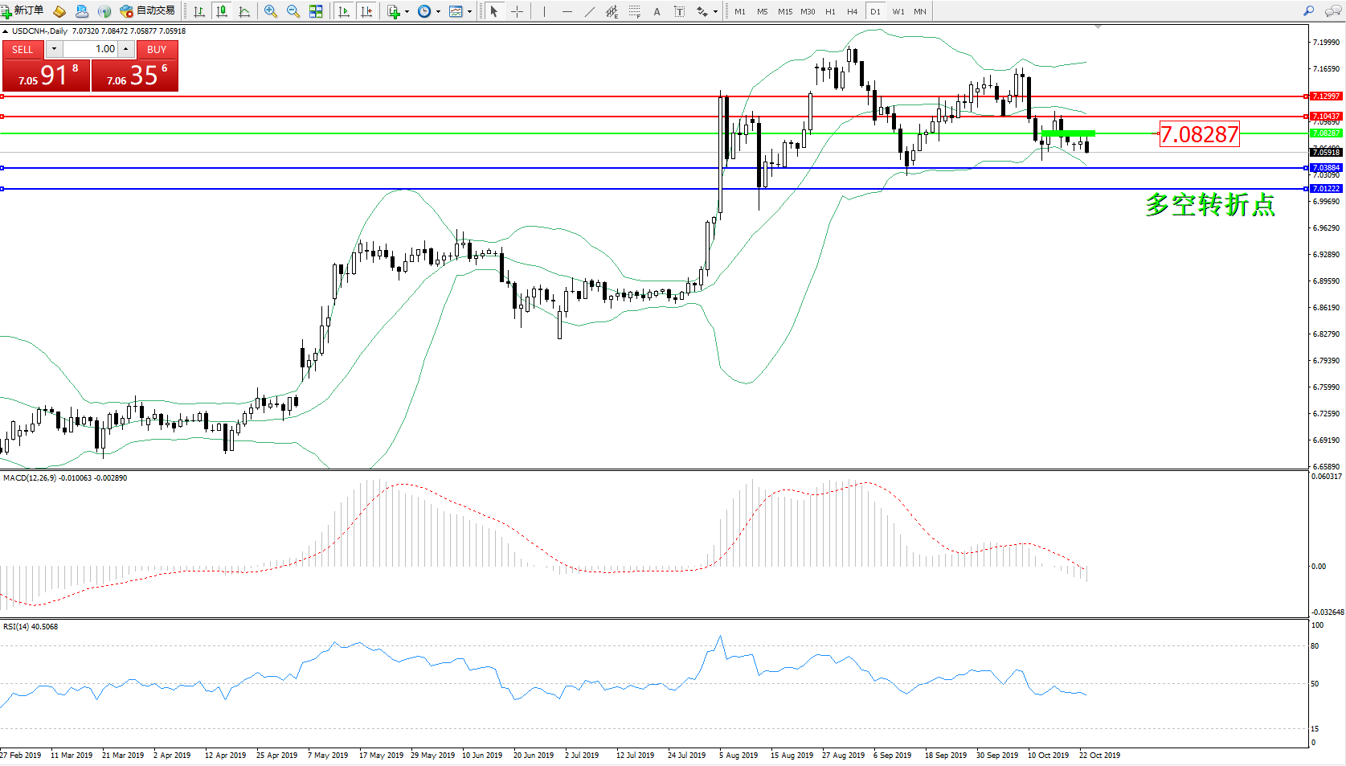Viewport: 1346px width, 766px height.
Task: Select the Crosshair cursor tool
Action: 517,11
